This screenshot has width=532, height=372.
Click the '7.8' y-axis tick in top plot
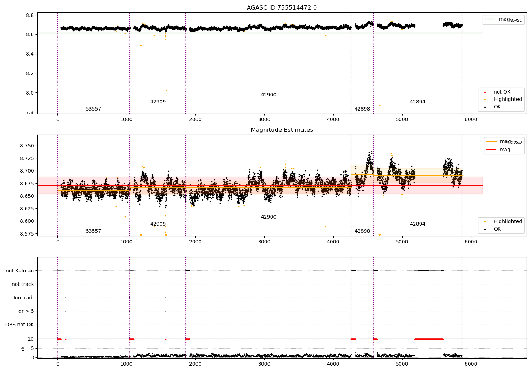30,112
